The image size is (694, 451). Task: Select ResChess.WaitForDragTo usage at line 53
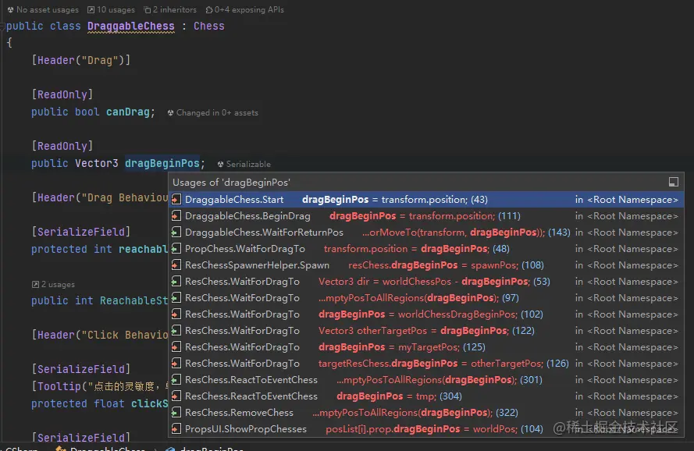click(425, 282)
